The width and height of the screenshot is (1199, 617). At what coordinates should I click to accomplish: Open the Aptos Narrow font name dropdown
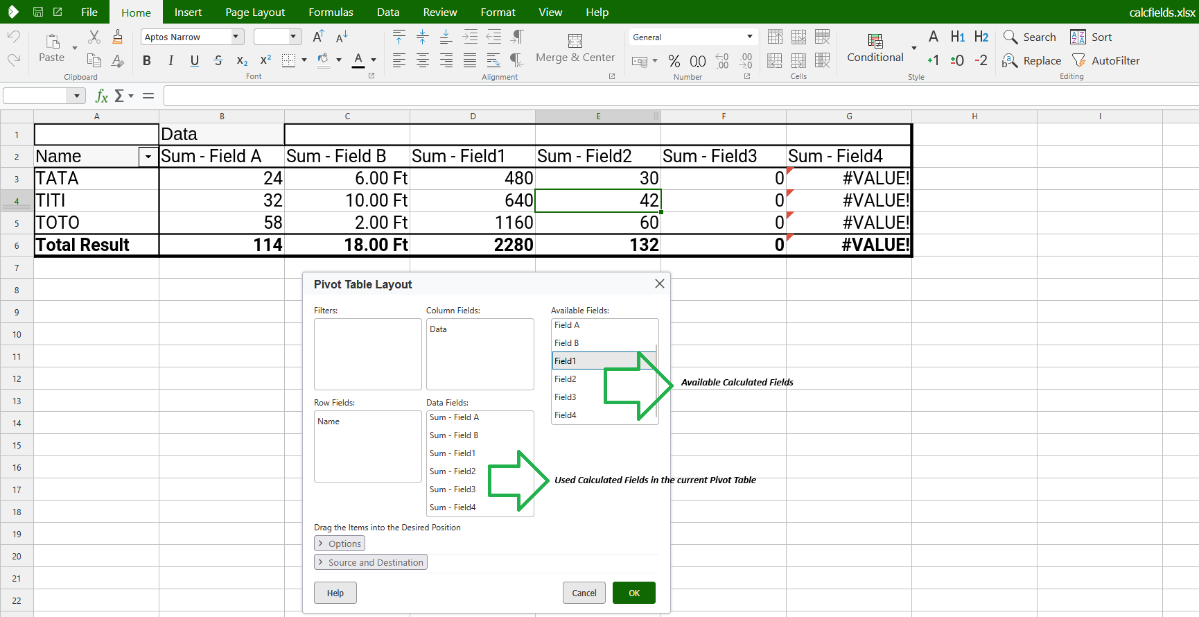[236, 37]
